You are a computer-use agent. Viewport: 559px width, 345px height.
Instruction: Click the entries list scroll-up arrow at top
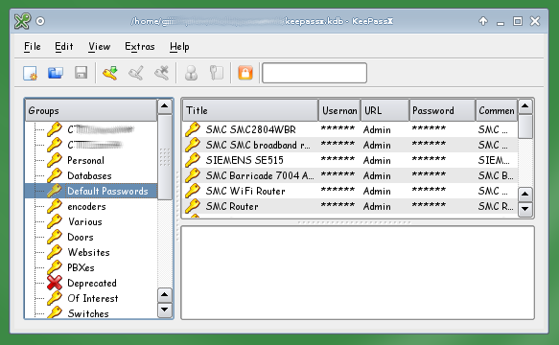(525, 105)
